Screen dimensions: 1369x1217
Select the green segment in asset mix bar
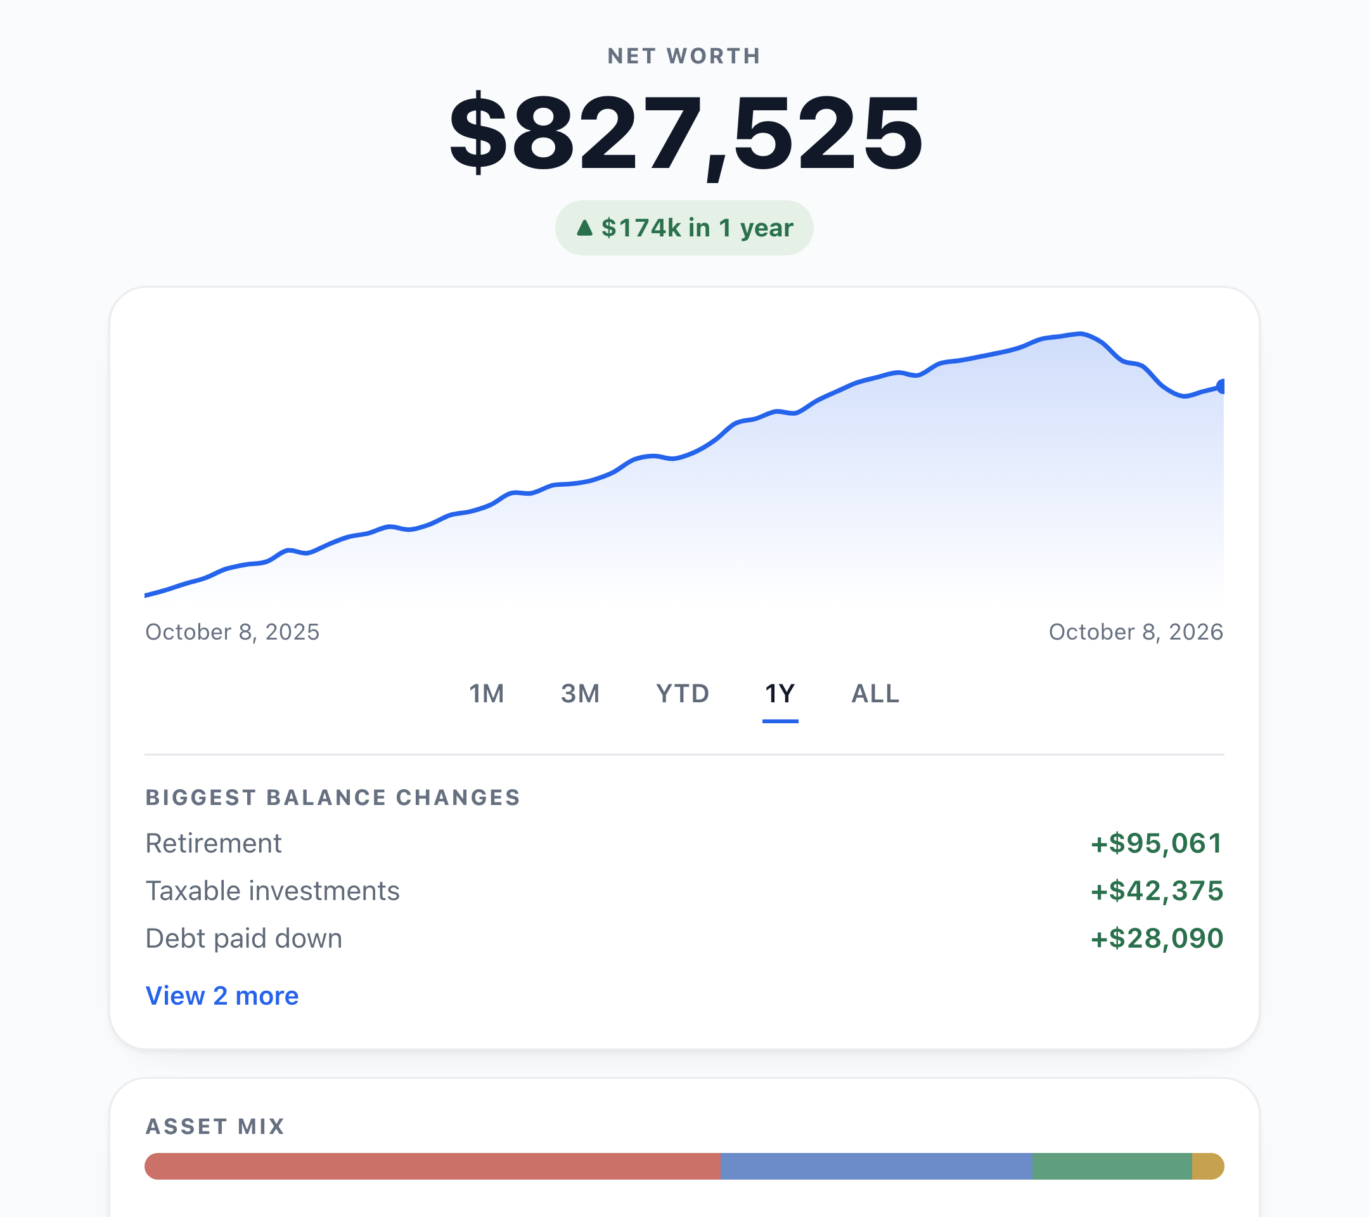click(1112, 1166)
